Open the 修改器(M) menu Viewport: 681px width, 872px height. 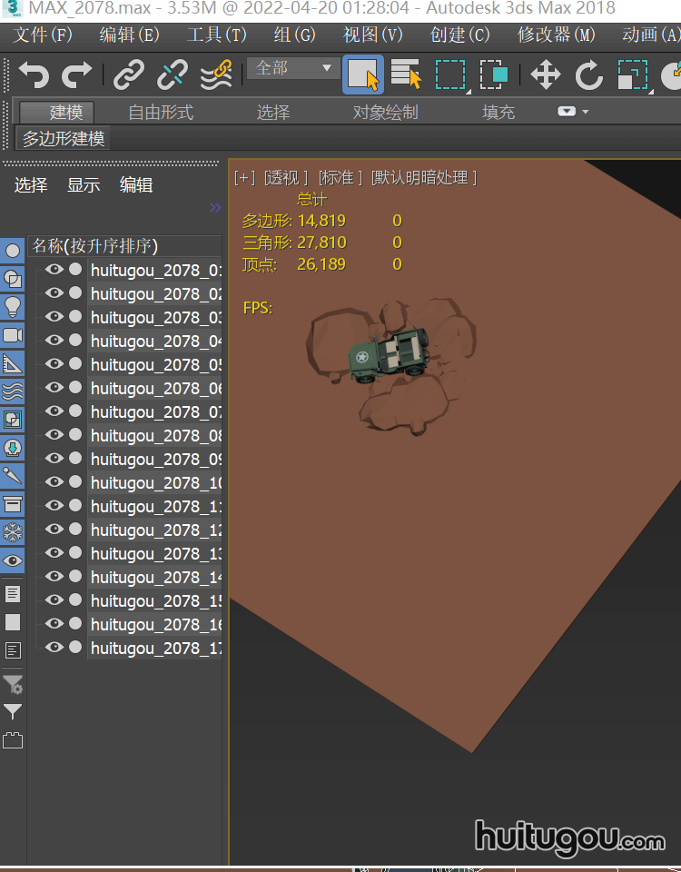pyautogui.click(x=556, y=35)
